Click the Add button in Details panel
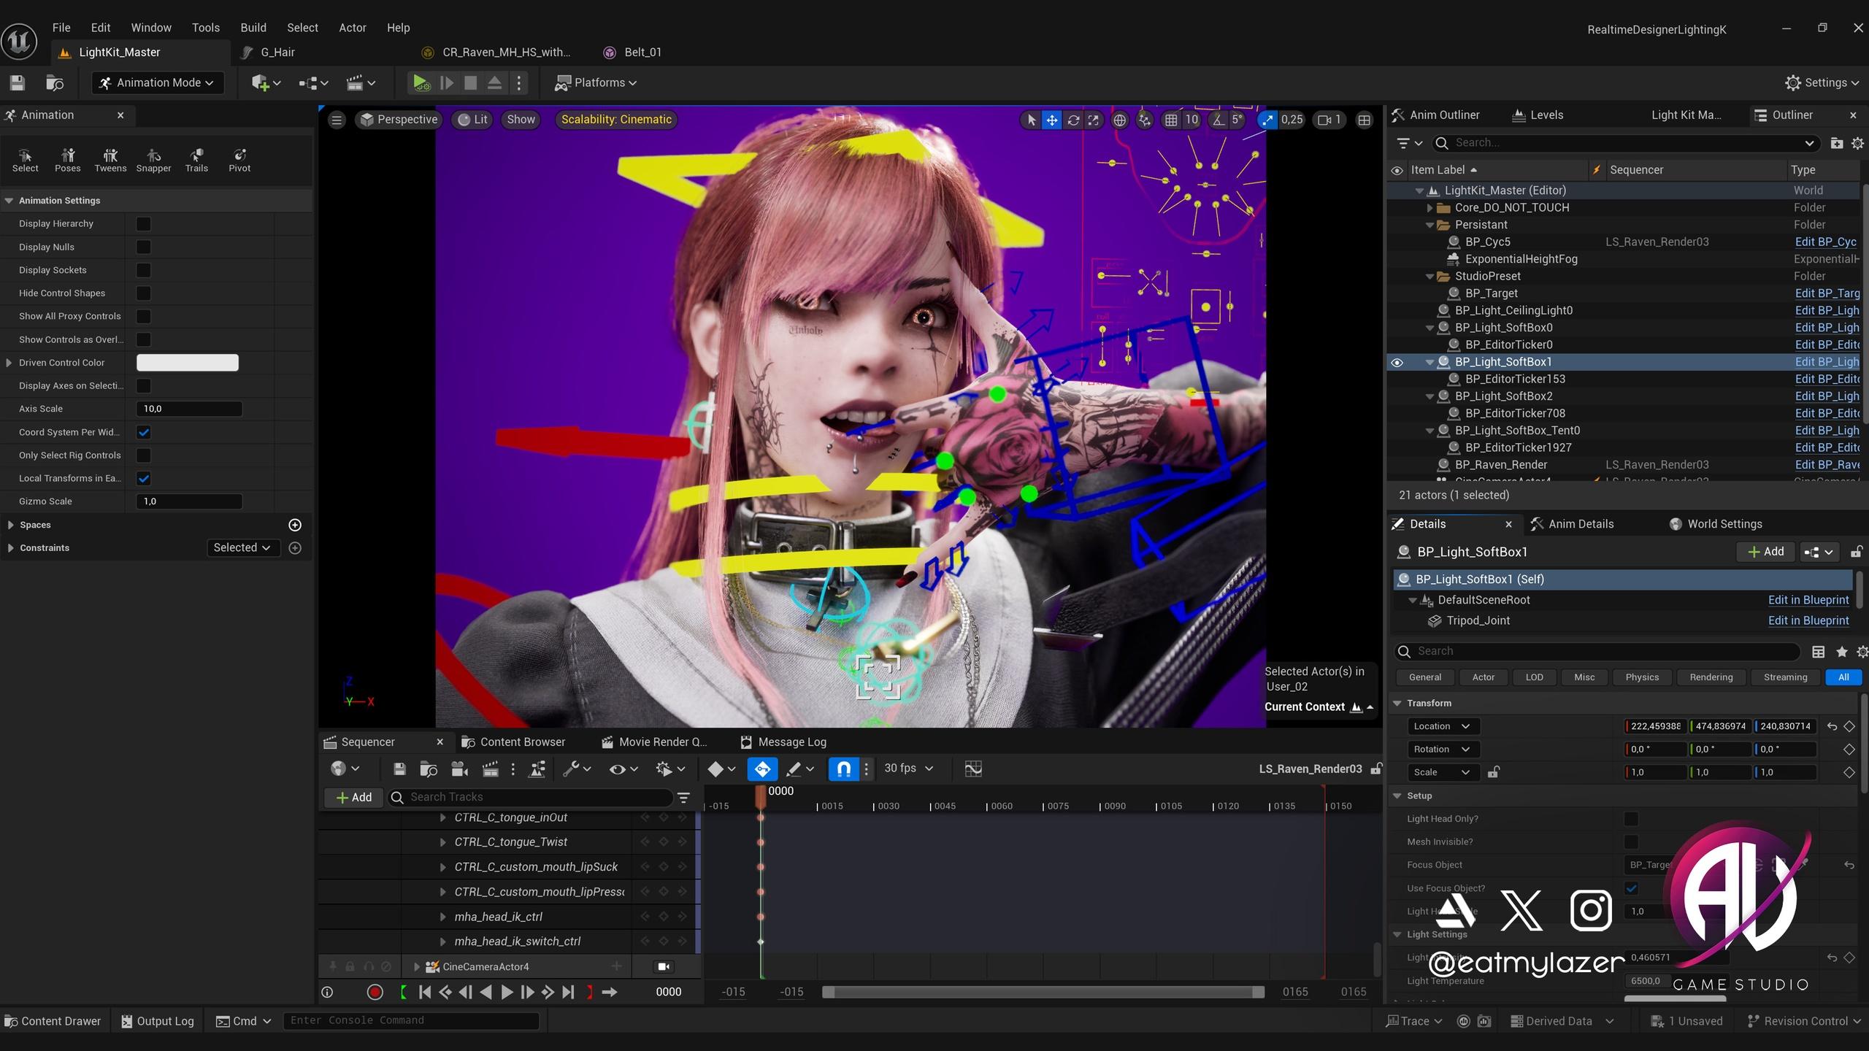 1766,552
